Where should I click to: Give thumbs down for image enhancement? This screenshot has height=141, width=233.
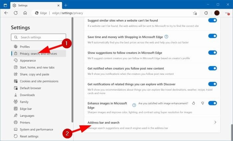202,103
